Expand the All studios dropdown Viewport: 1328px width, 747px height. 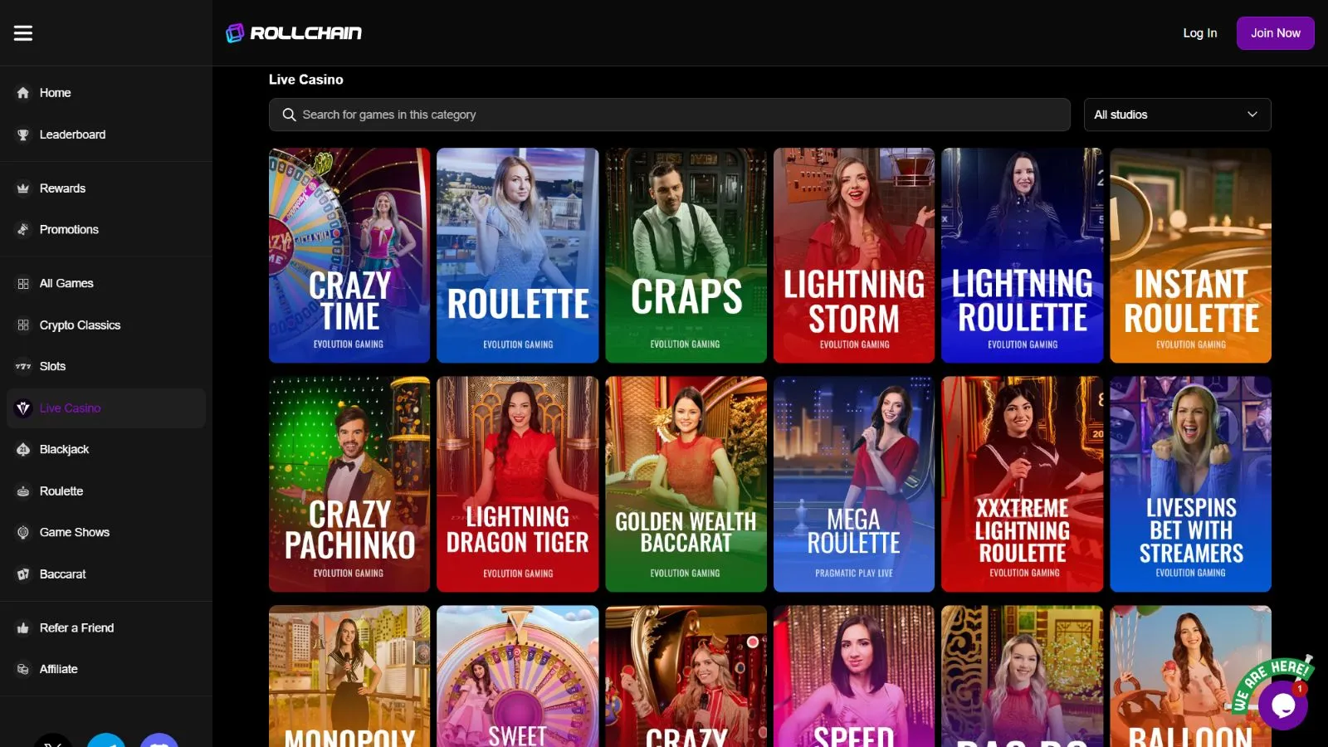point(1176,115)
